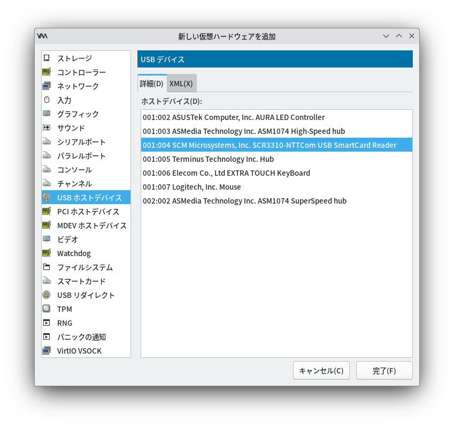Close the 新しい仮想ハードウェアを追加 dialog
This screenshot has width=454, height=427.
(x=411, y=36)
